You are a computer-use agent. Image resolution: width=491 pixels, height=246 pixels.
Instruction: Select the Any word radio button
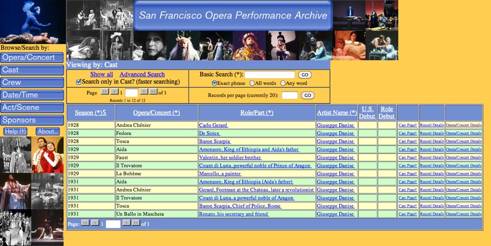pos(283,83)
